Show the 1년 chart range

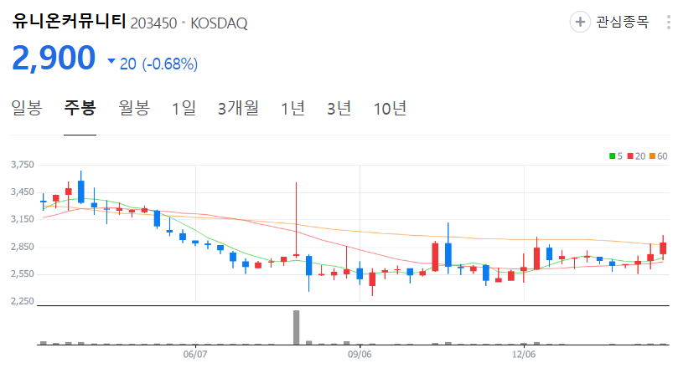(x=292, y=108)
